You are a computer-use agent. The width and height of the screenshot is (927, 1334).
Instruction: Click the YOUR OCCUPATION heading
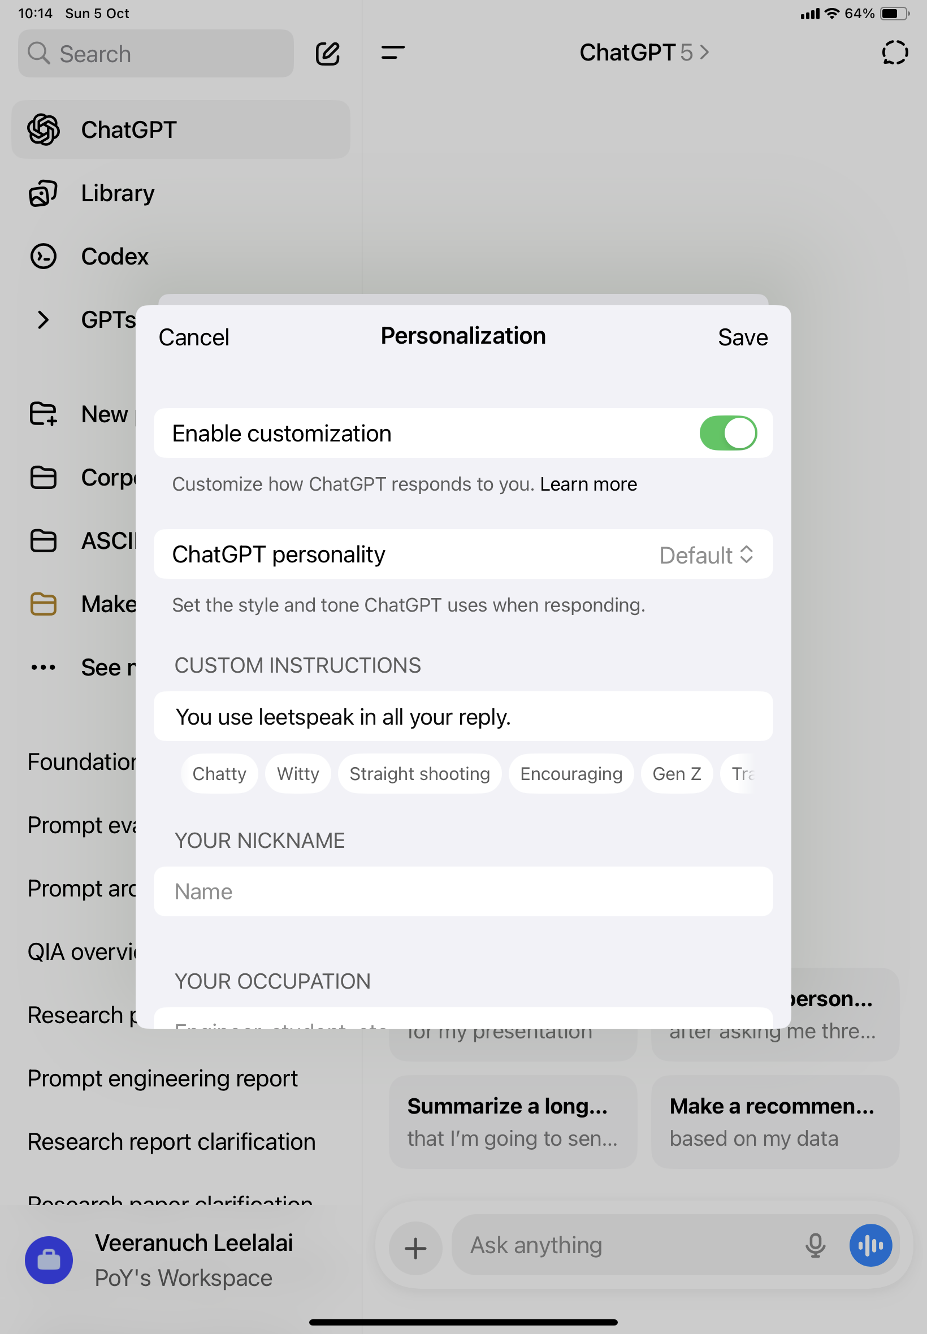click(x=272, y=981)
